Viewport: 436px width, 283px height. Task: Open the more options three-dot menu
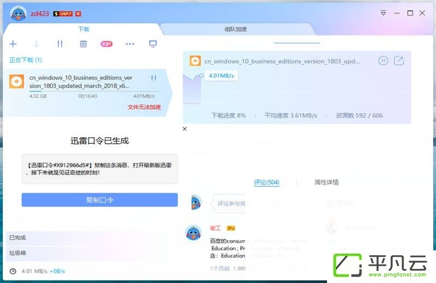(130, 44)
